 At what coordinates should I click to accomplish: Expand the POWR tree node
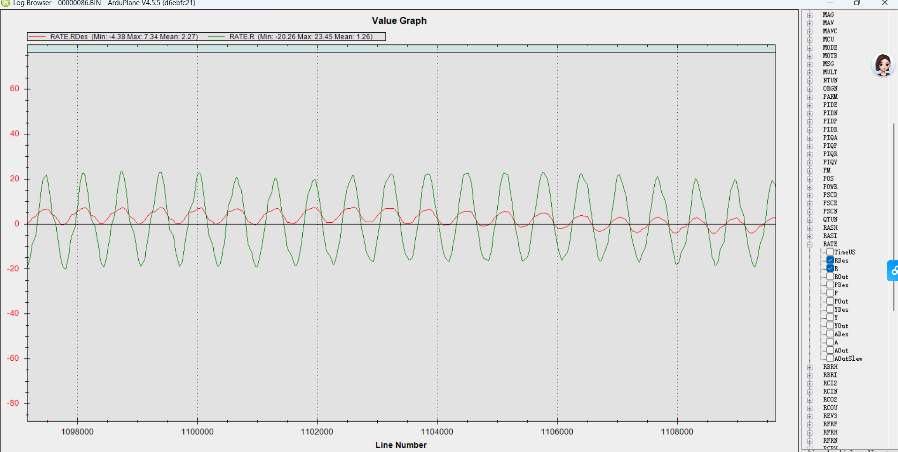(809, 187)
